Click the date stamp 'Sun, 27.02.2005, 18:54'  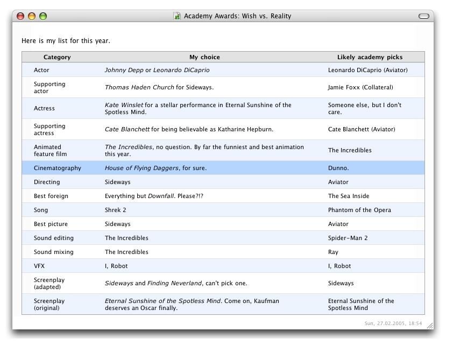(393, 323)
